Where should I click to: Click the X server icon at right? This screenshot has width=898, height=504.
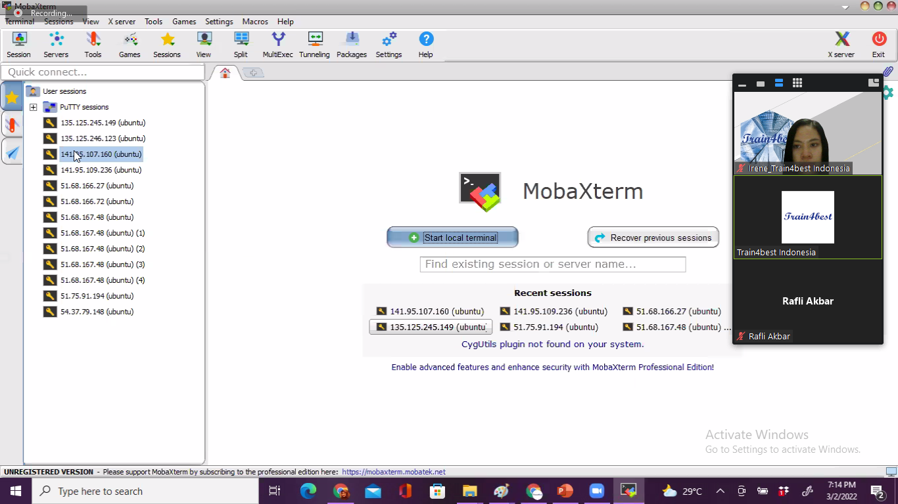coord(841,45)
